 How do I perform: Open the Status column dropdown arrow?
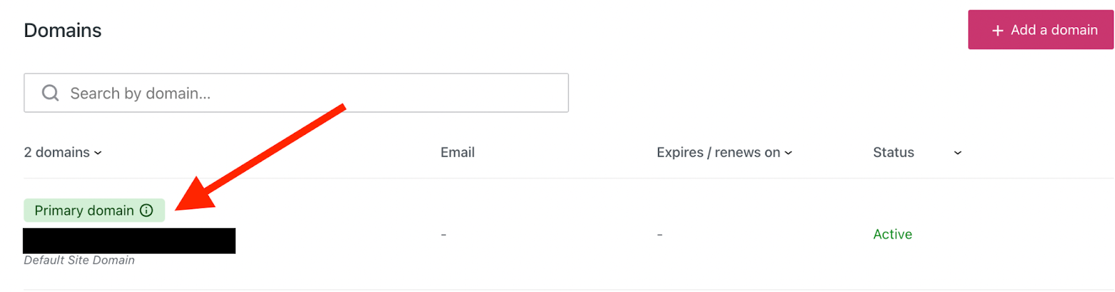click(x=958, y=153)
